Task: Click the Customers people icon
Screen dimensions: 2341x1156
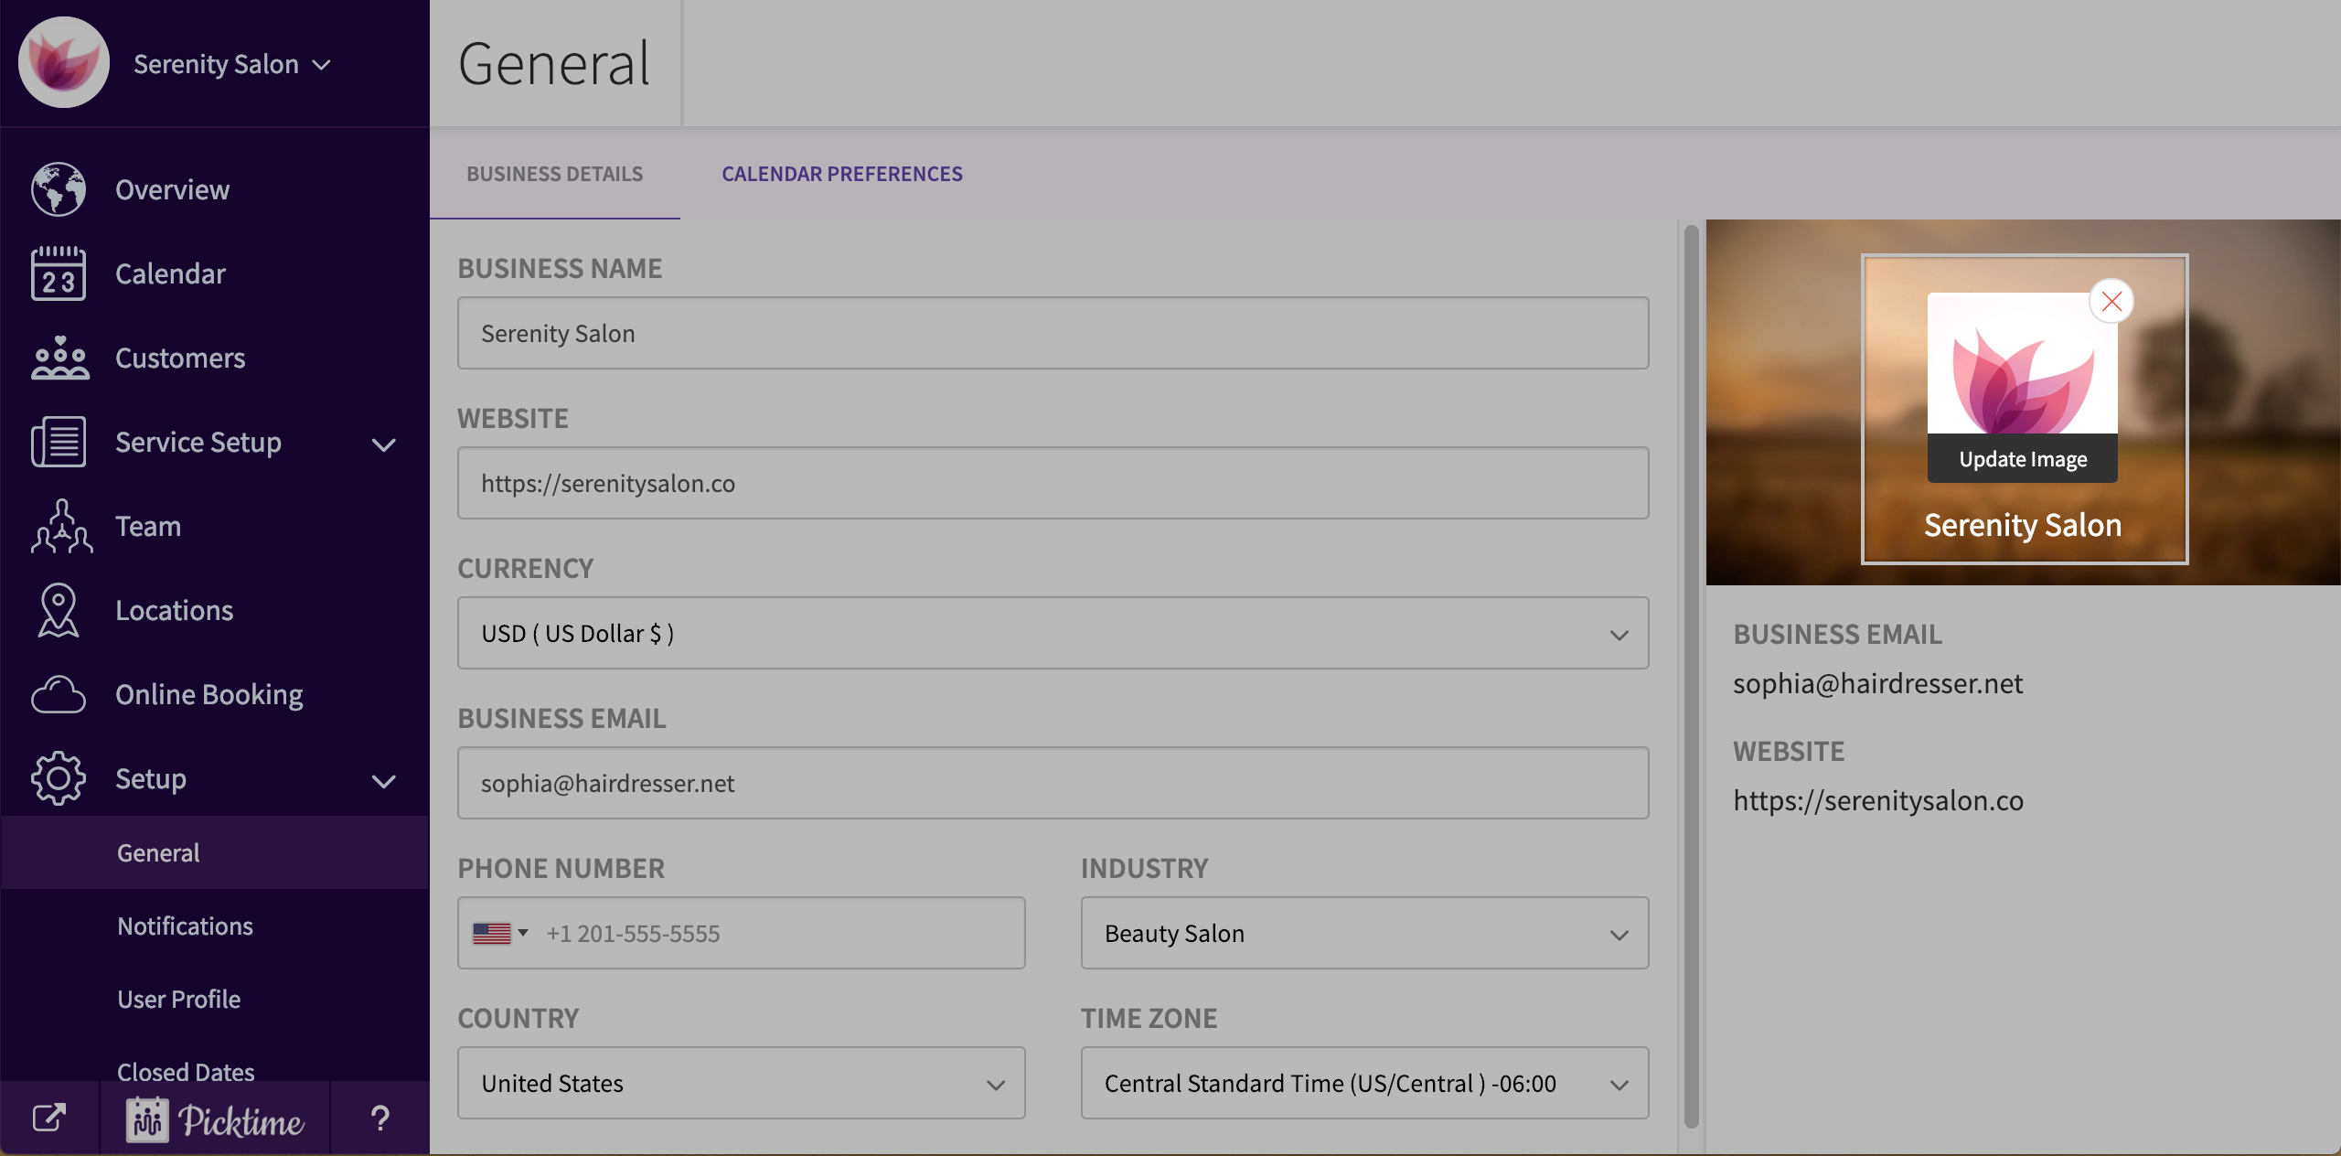Action: click(x=59, y=358)
